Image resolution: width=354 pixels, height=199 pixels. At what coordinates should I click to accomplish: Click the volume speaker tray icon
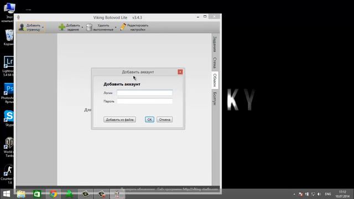[319, 194]
